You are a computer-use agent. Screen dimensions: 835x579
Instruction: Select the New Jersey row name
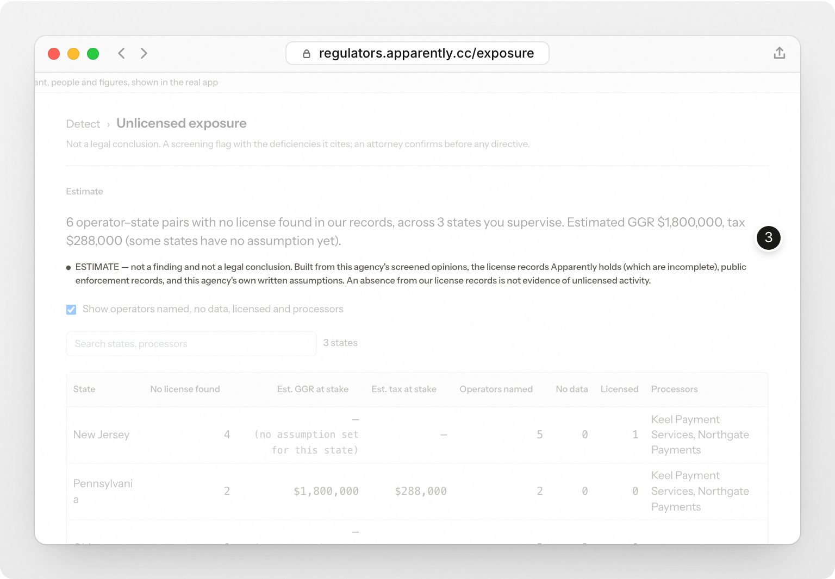pyautogui.click(x=101, y=435)
